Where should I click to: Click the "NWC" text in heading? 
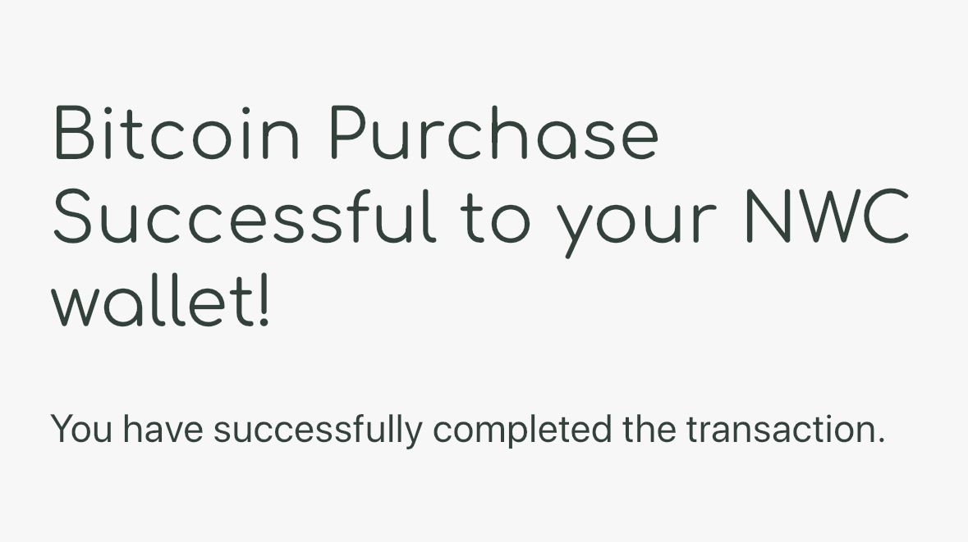coord(828,216)
